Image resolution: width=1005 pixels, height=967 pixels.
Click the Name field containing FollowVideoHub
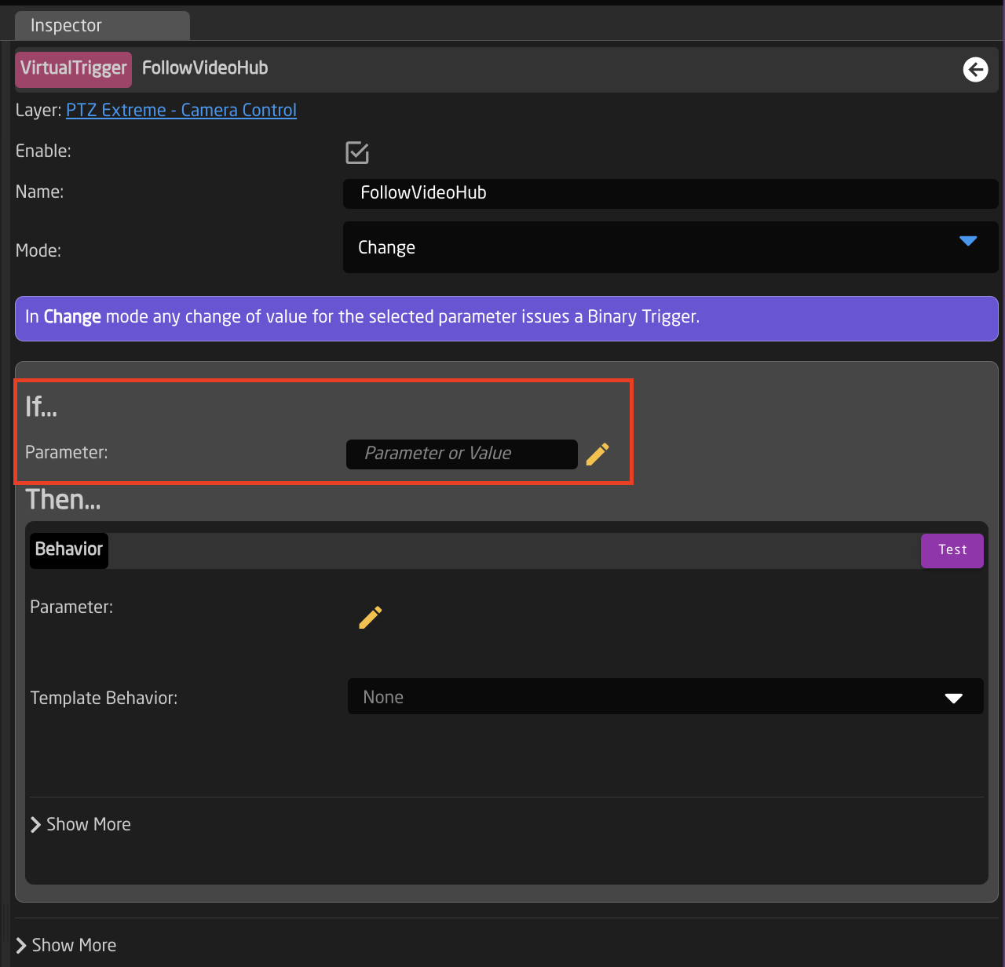coord(671,193)
